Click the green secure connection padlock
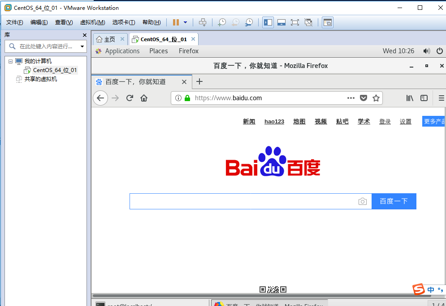The height and width of the screenshot is (306, 446). [x=187, y=98]
